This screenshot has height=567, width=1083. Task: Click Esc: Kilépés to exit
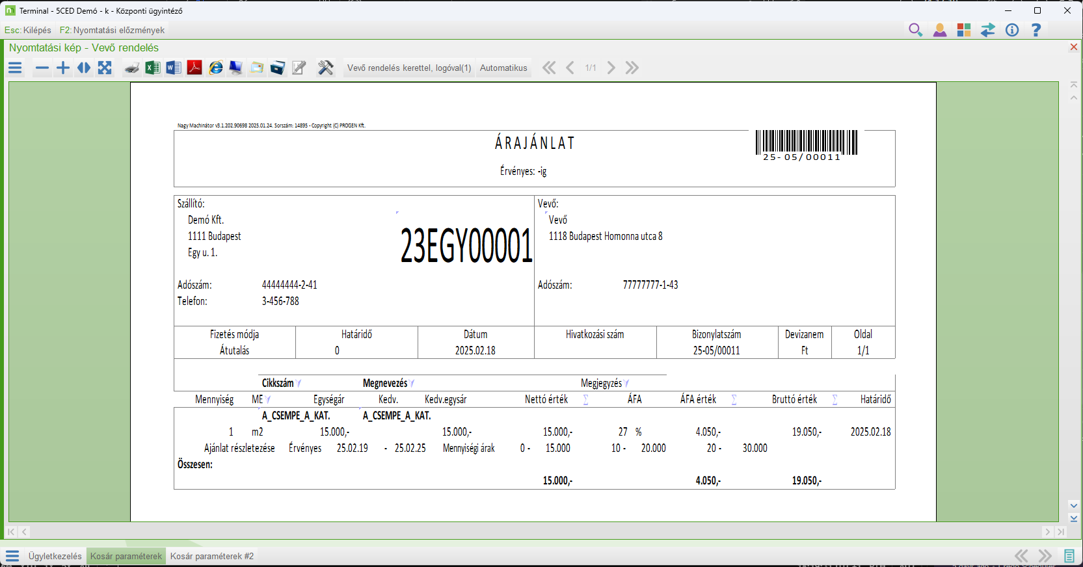click(28, 30)
